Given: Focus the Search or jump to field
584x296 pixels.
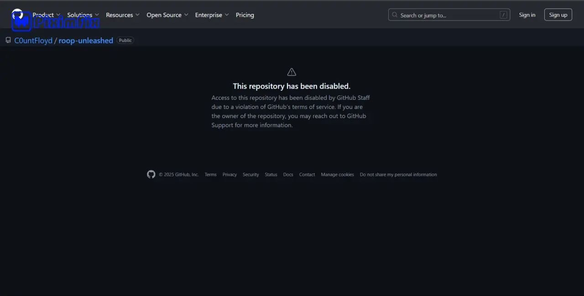Looking at the screenshot, I should click(447, 15).
